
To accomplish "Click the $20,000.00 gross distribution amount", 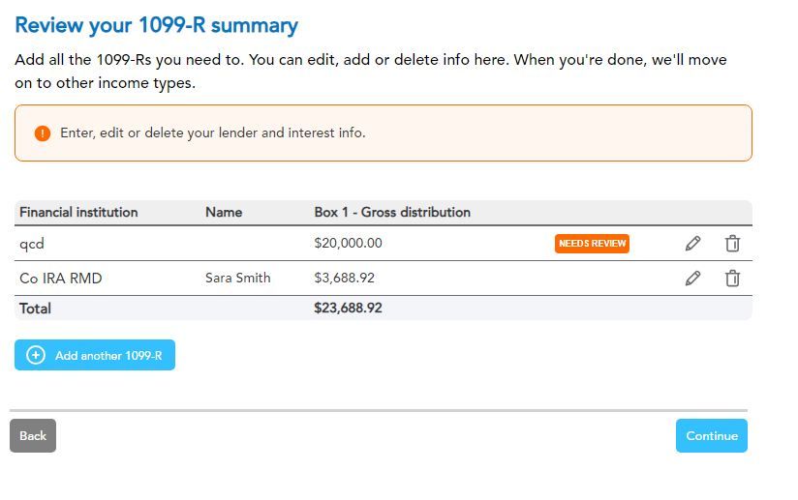I will pos(348,244).
